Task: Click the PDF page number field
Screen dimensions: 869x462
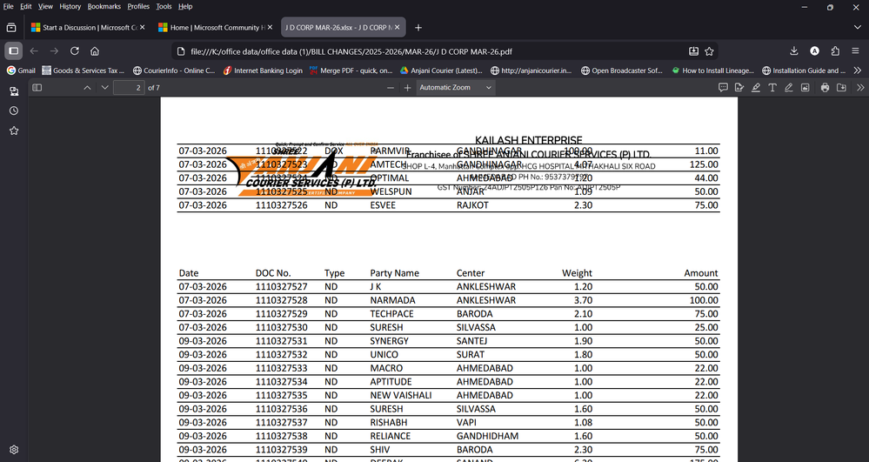Action: coord(129,88)
